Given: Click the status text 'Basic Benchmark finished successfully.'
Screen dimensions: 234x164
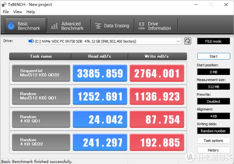Looking at the screenshot, I should [x=37, y=161].
